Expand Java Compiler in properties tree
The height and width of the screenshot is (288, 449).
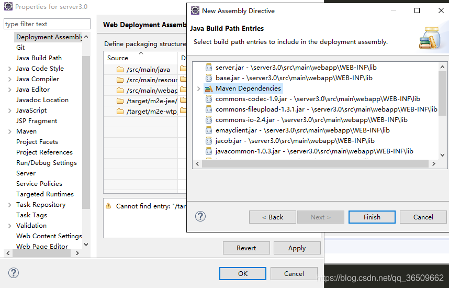coord(10,79)
